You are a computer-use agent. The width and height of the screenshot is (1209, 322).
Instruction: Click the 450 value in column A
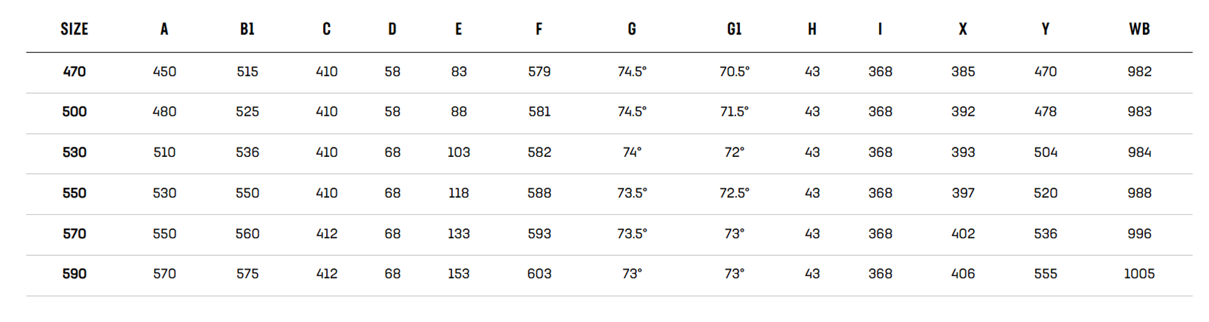click(x=164, y=72)
